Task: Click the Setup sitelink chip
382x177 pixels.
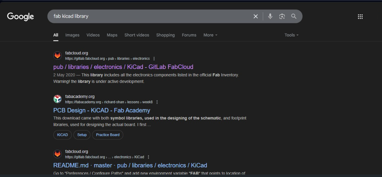Action: click(82, 135)
